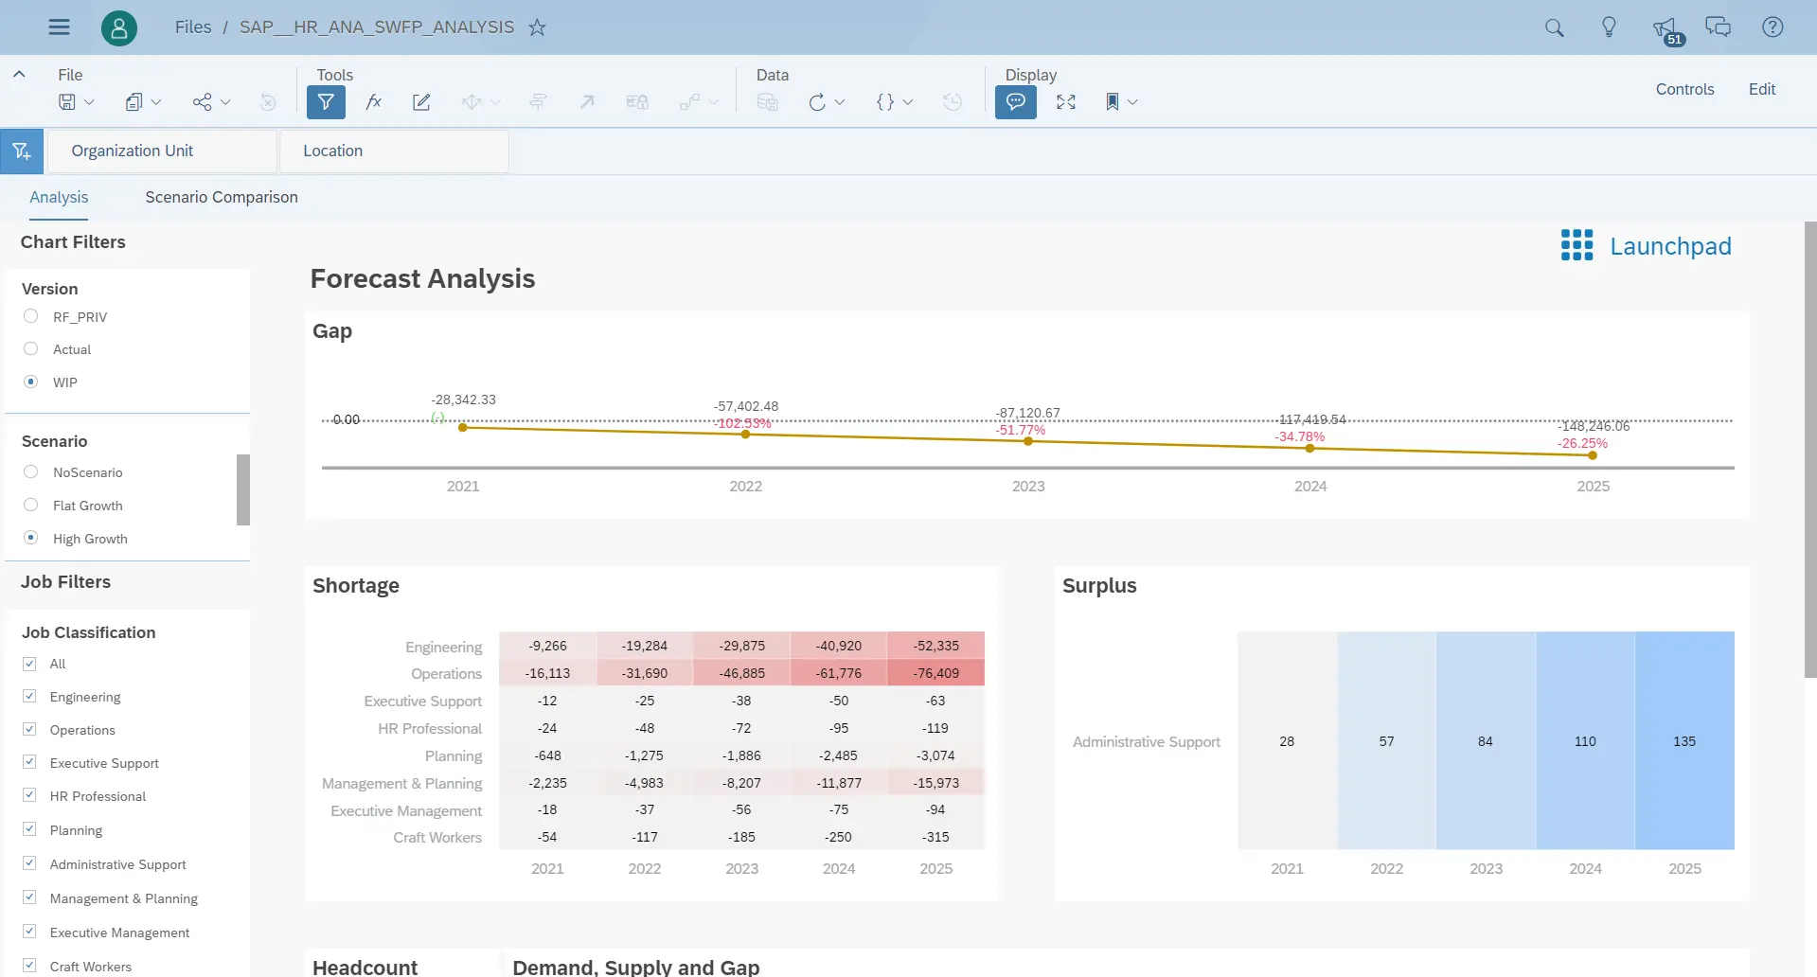The image size is (1817, 977).
Task: Select the Flat Growth scenario
Action: coord(30,505)
